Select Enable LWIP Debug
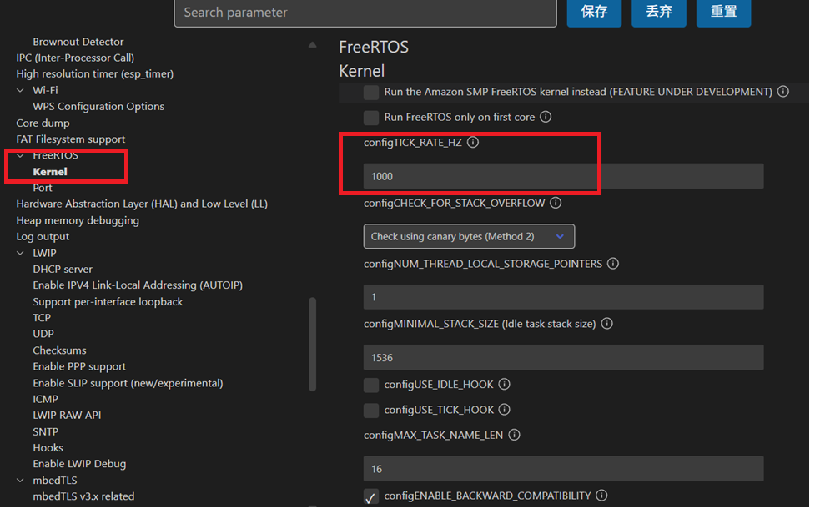The width and height of the screenshot is (815, 509). point(79,464)
